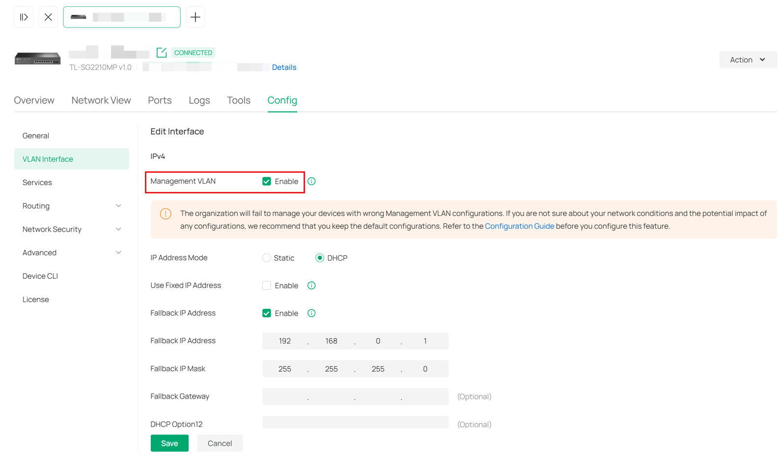
Task: Click Fallback IP Address second octet 168
Action: [332, 341]
